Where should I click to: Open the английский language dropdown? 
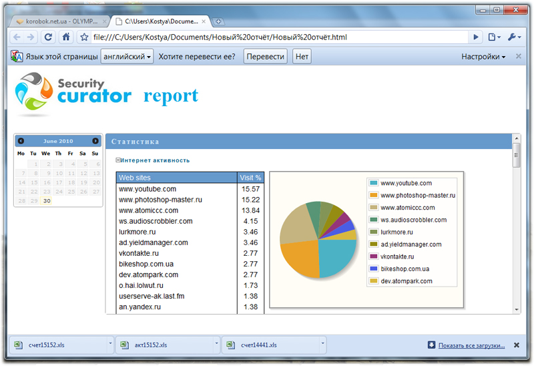(x=127, y=57)
